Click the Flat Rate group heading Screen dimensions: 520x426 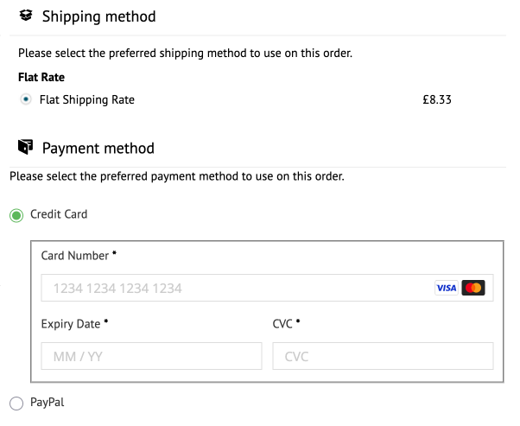tap(41, 77)
